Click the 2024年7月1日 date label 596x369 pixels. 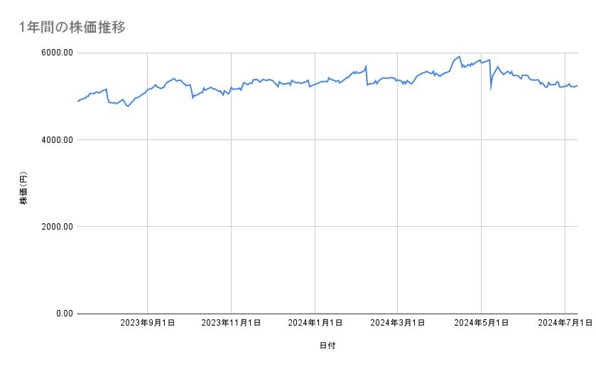(565, 323)
